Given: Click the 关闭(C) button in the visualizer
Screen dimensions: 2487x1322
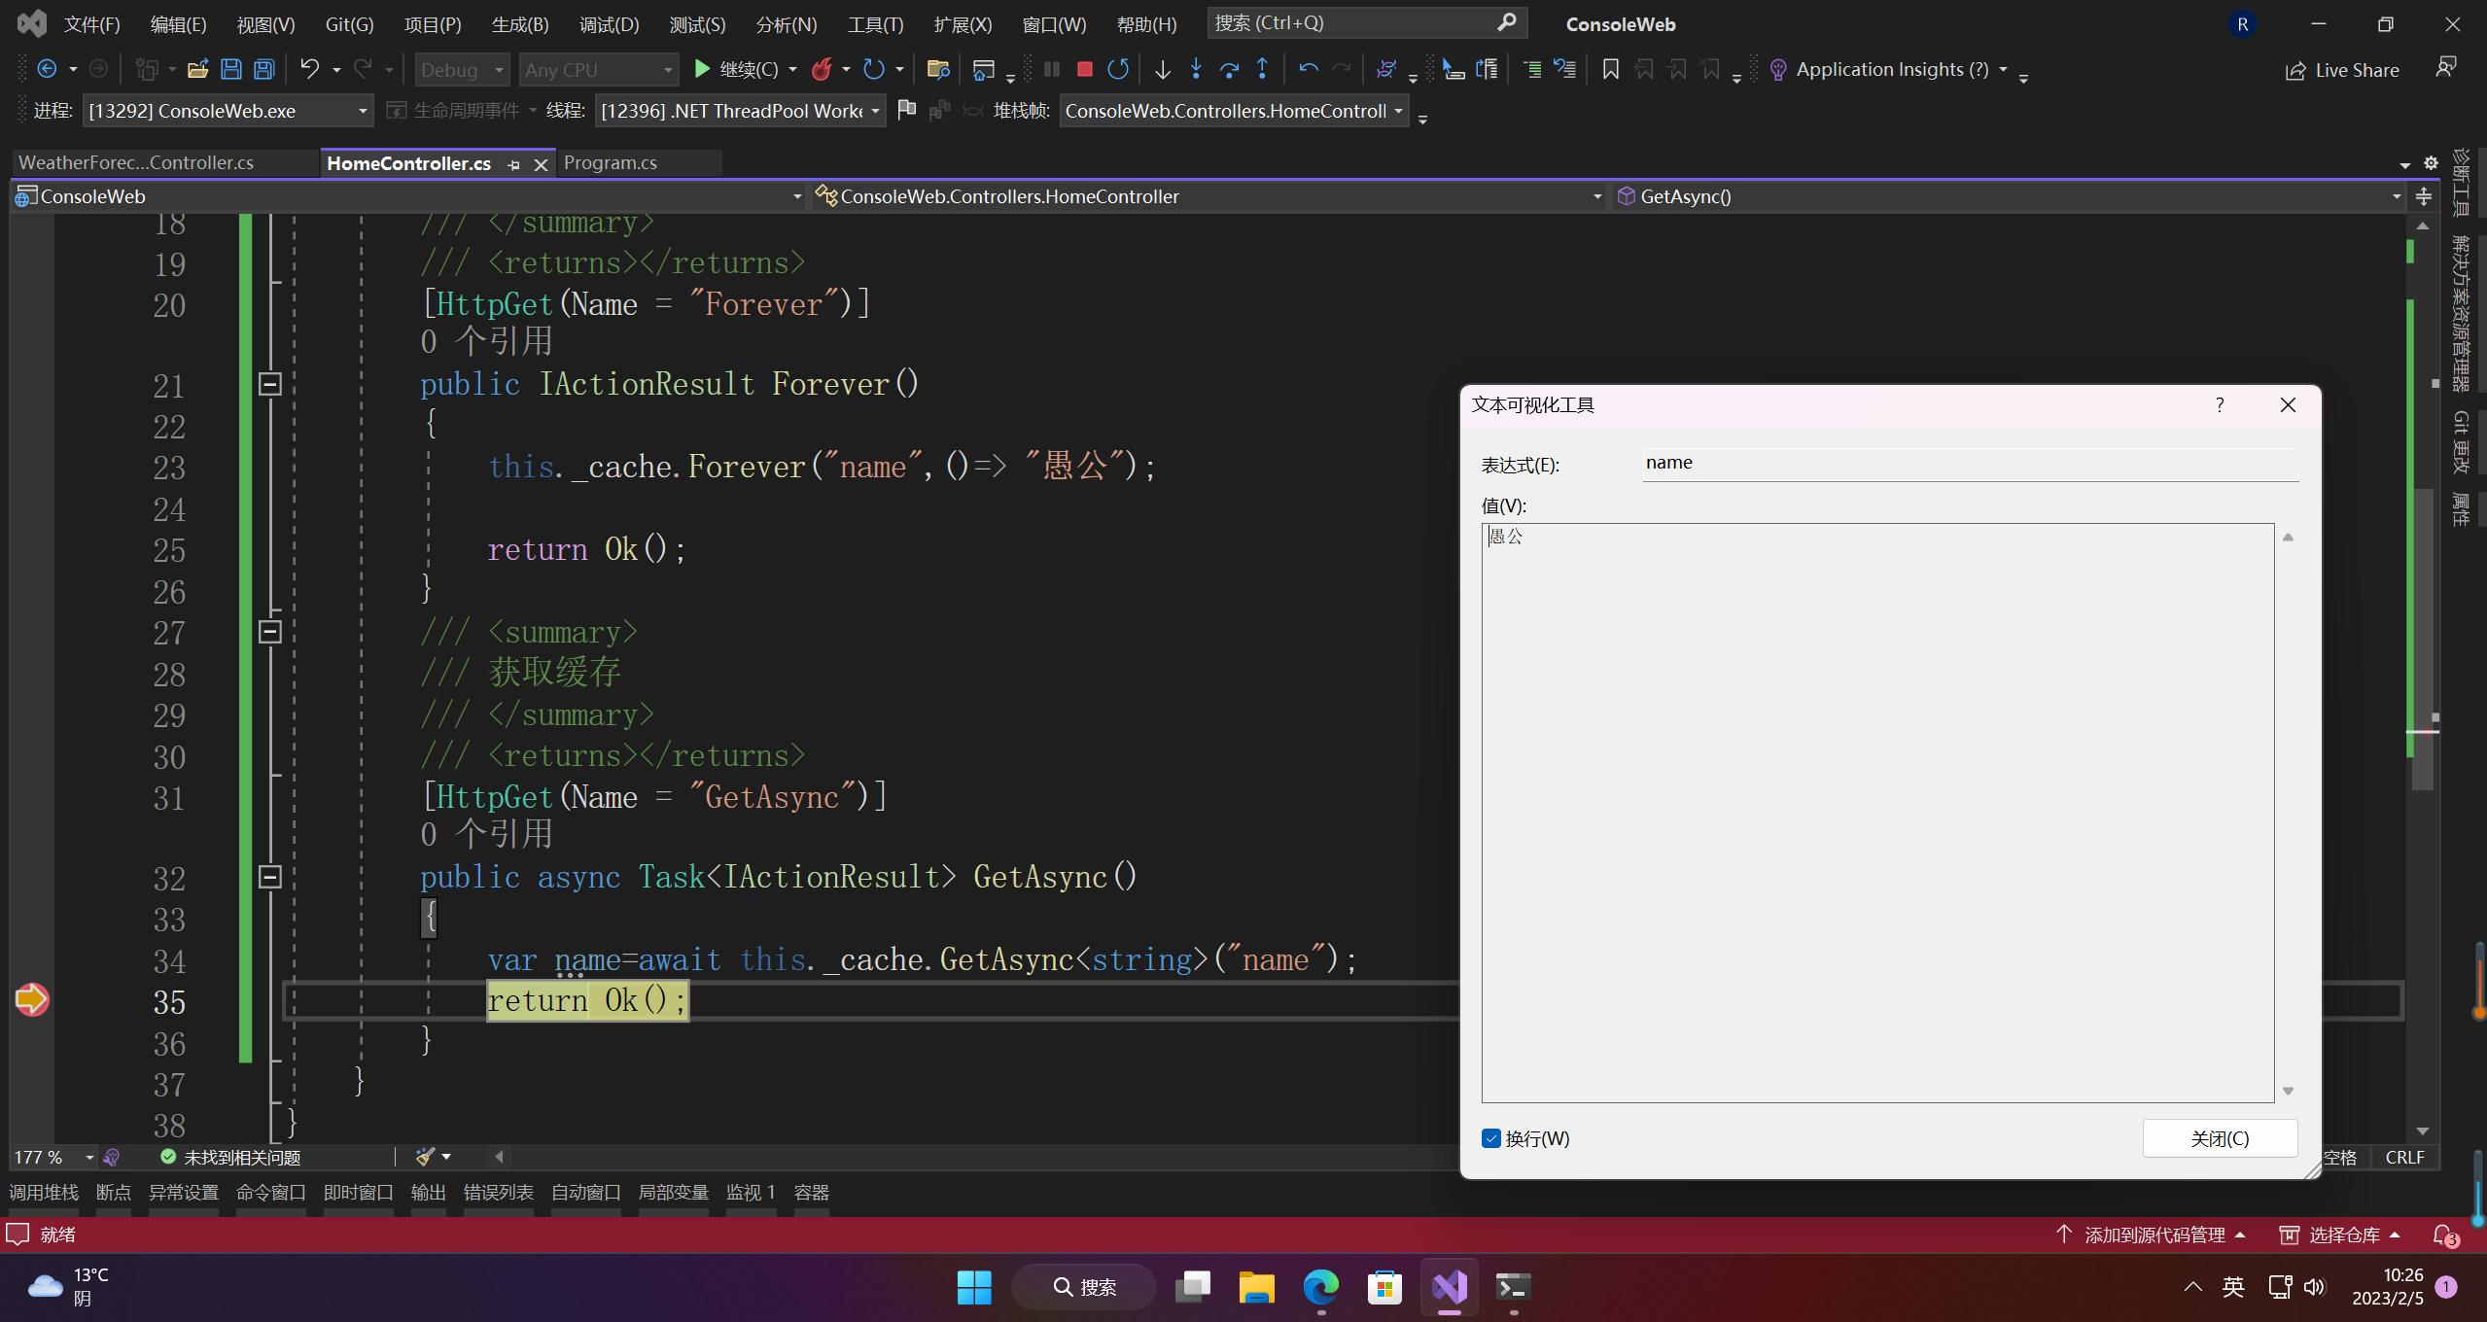Looking at the screenshot, I should 2220,1138.
